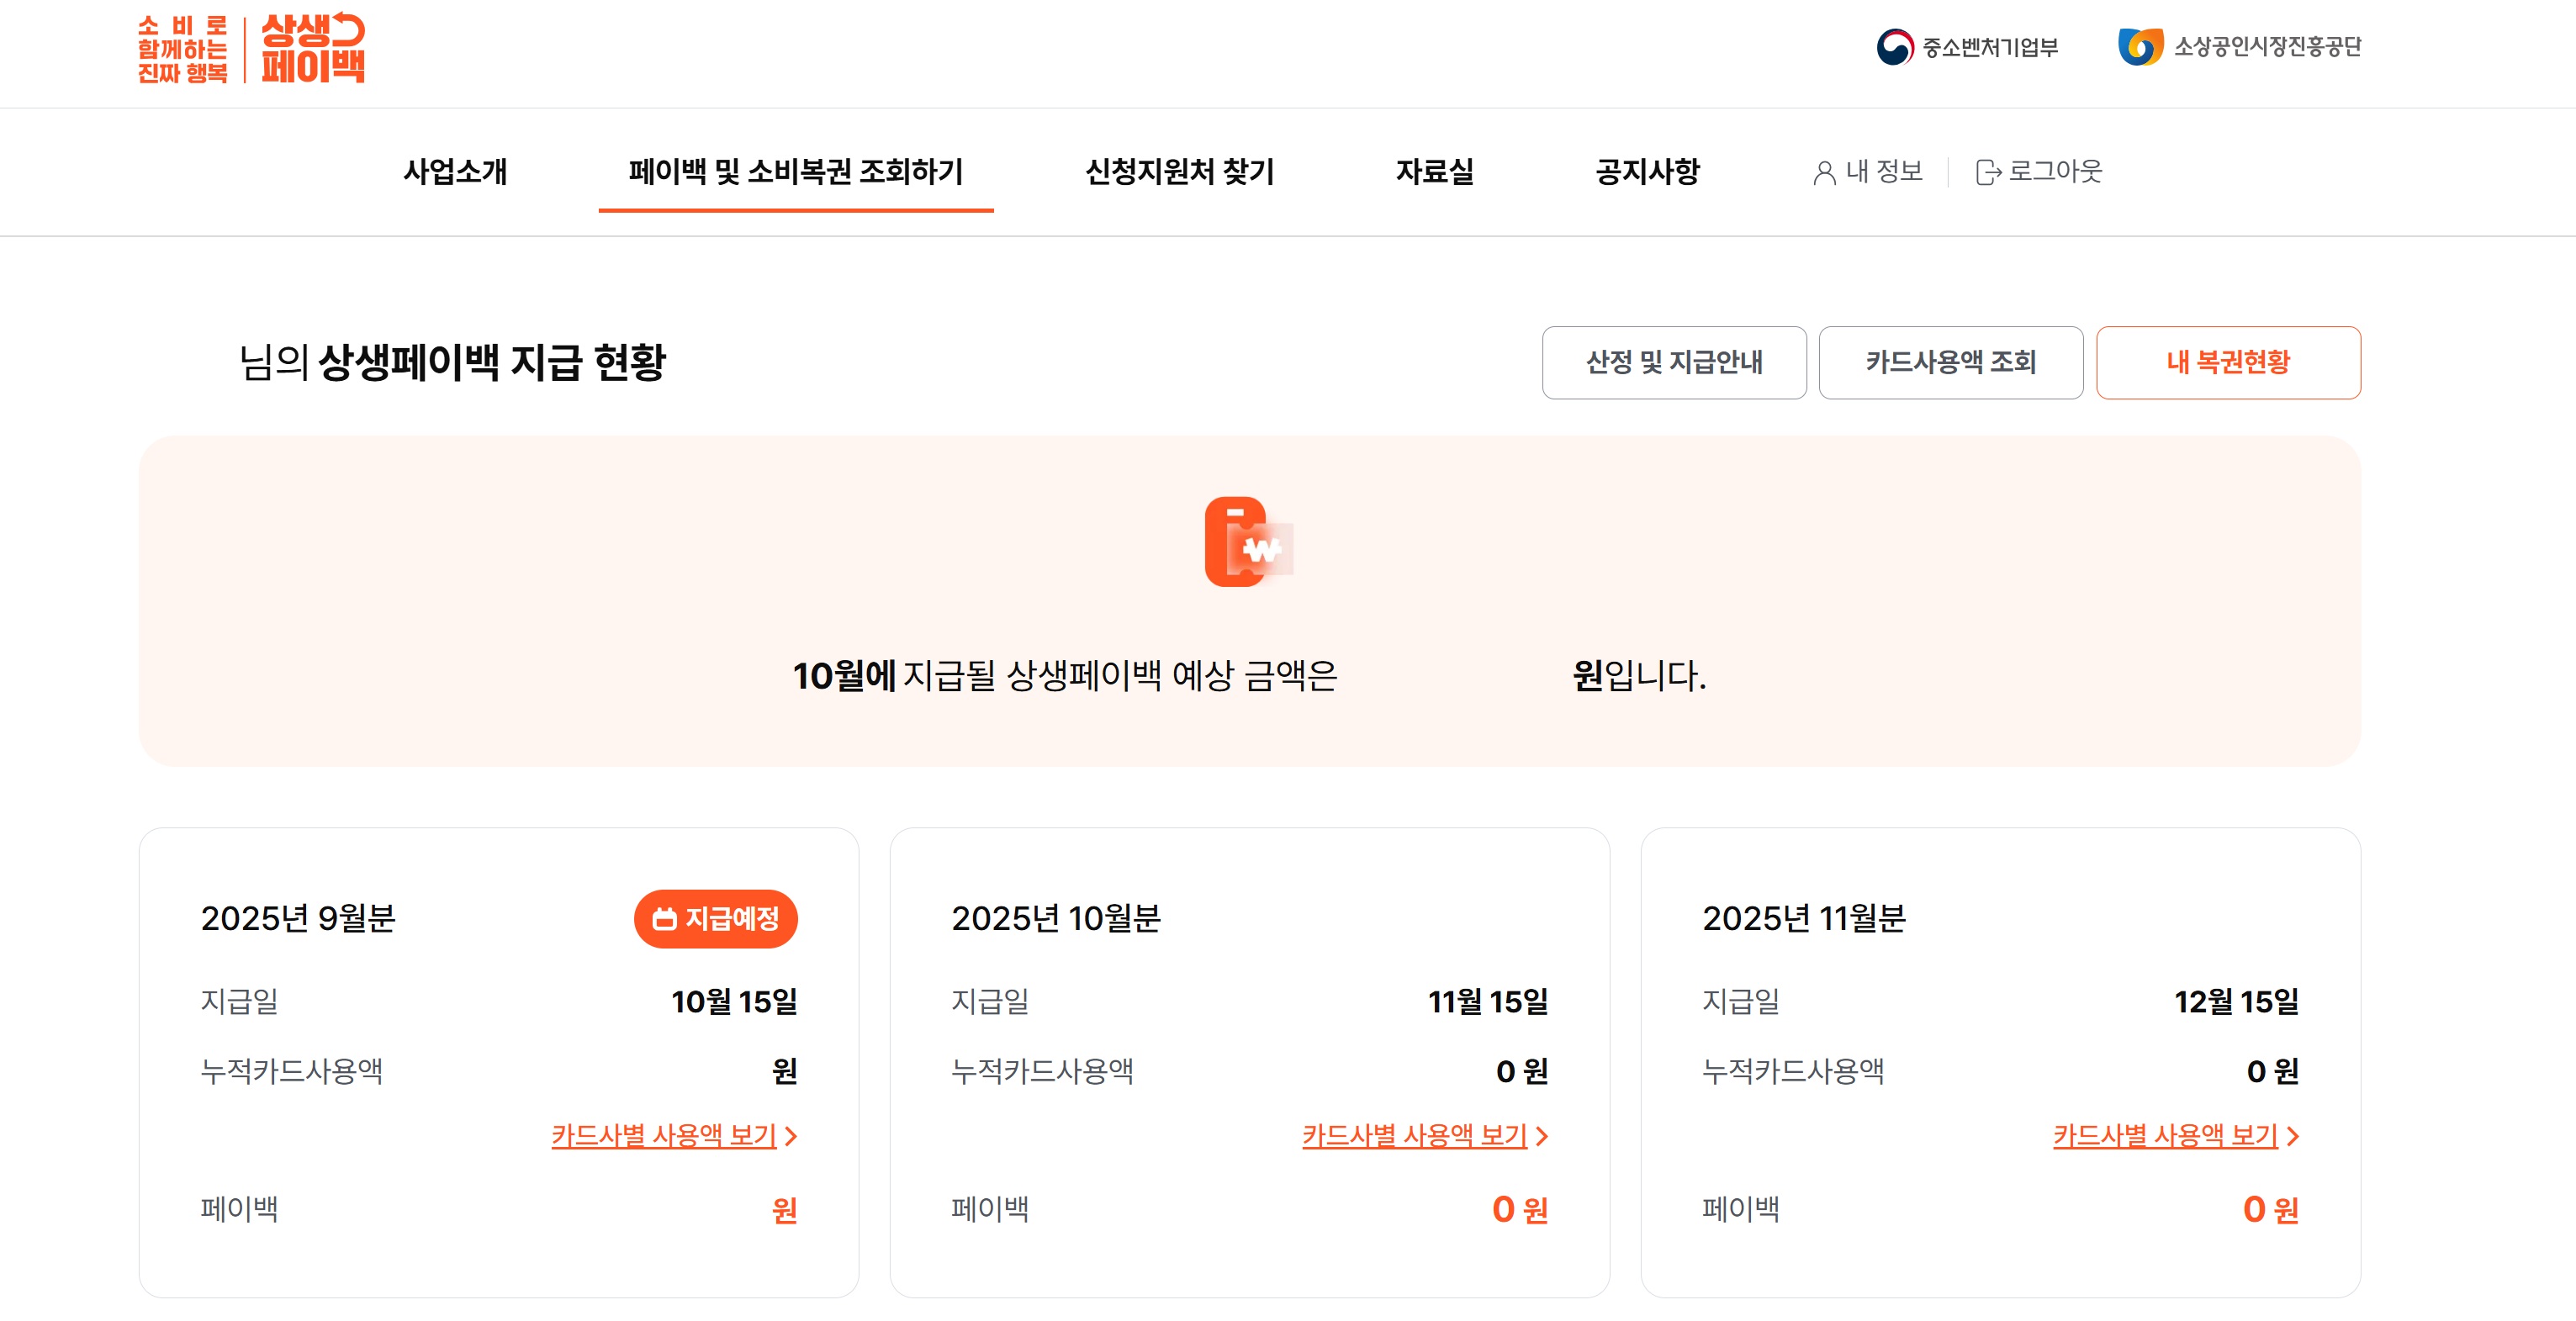This screenshot has height=1321, width=2576.
Task: Select the 자료실 tab
Action: click(1436, 172)
